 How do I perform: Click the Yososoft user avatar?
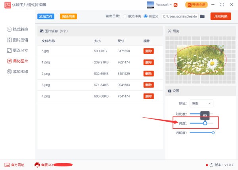(x=151, y=5)
